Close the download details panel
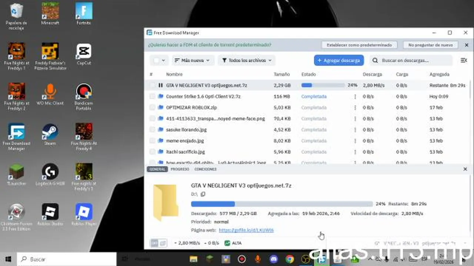474x266 pixels. point(465,169)
